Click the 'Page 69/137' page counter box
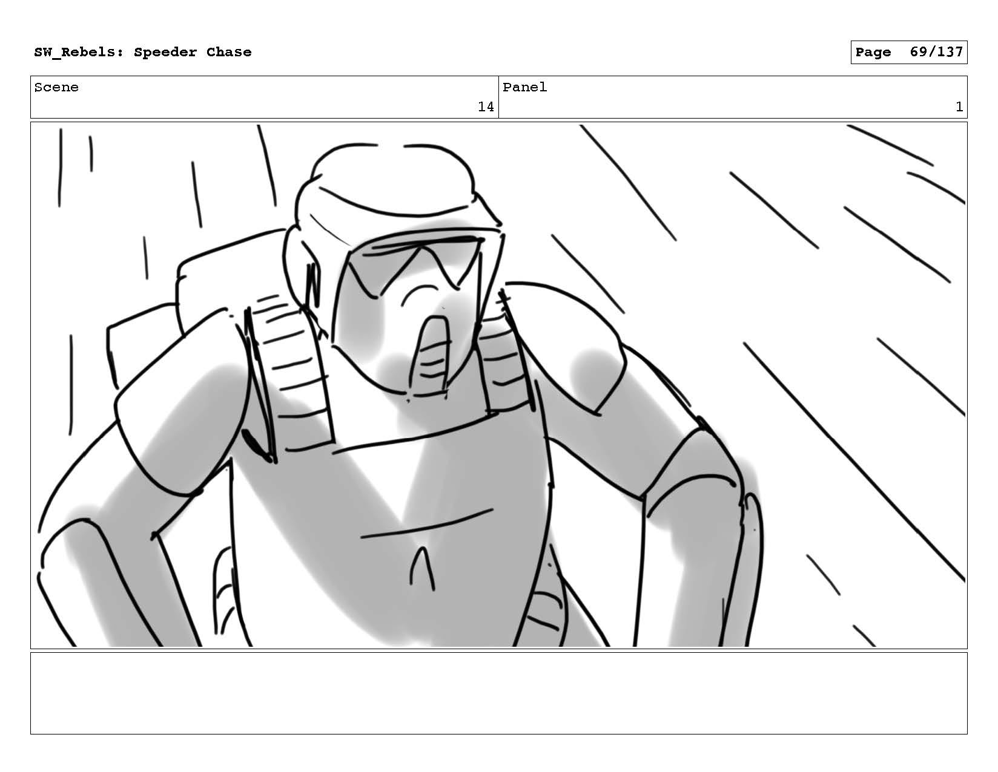The width and height of the screenshot is (998, 772). point(908,52)
